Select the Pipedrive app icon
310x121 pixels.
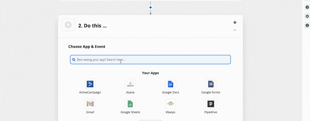tap(211, 104)
